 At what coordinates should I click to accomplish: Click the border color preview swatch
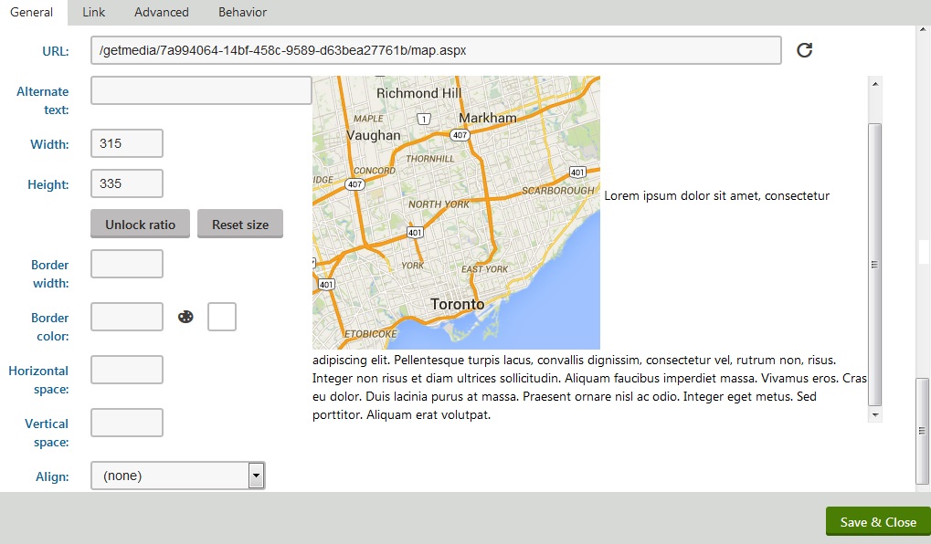(222, 318)
